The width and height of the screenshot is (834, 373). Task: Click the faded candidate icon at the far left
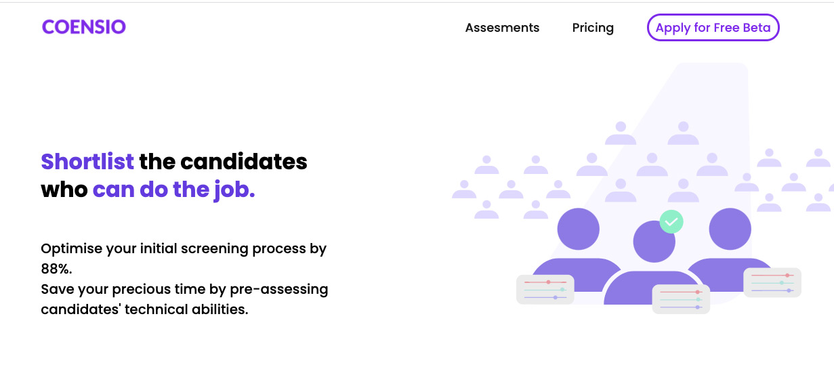(x=464, y=189)
